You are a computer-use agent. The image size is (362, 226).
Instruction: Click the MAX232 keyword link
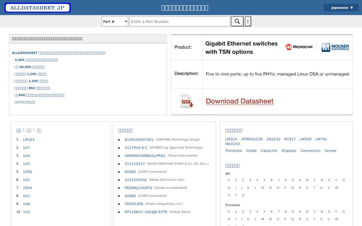click(x=232, y=144)
